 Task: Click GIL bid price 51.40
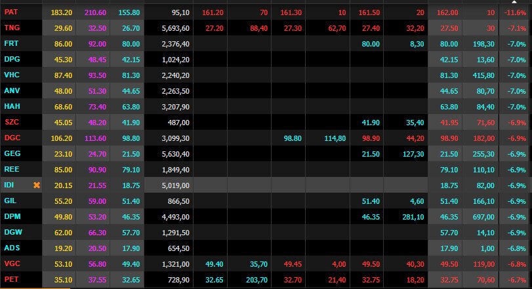pos(371,201)
